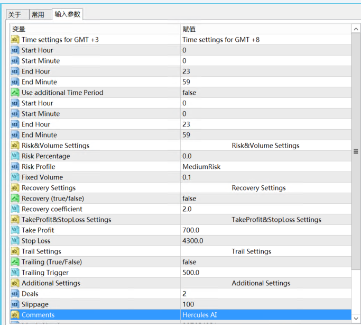
Task: Click the 变量 column header
Action: click(95, 29)
